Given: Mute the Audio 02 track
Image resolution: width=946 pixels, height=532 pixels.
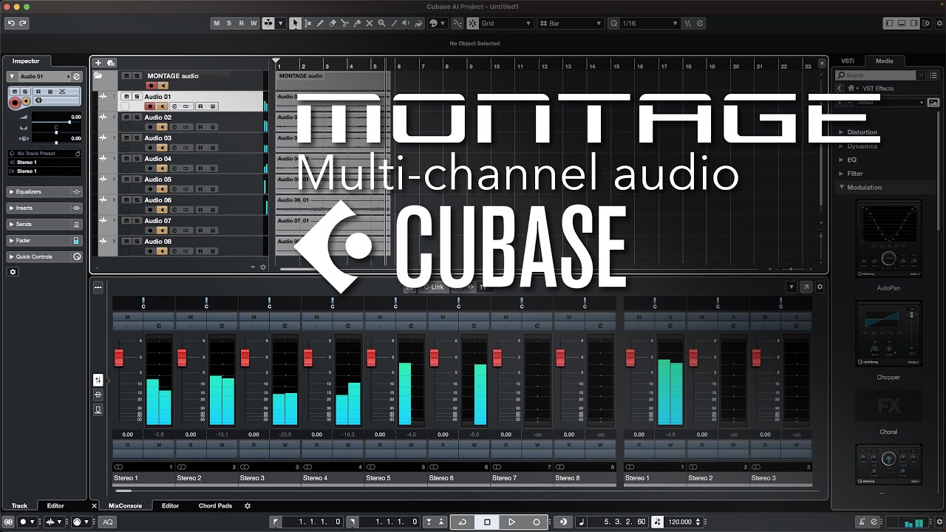Looking at the screenshot, I should tap(126, 117).
